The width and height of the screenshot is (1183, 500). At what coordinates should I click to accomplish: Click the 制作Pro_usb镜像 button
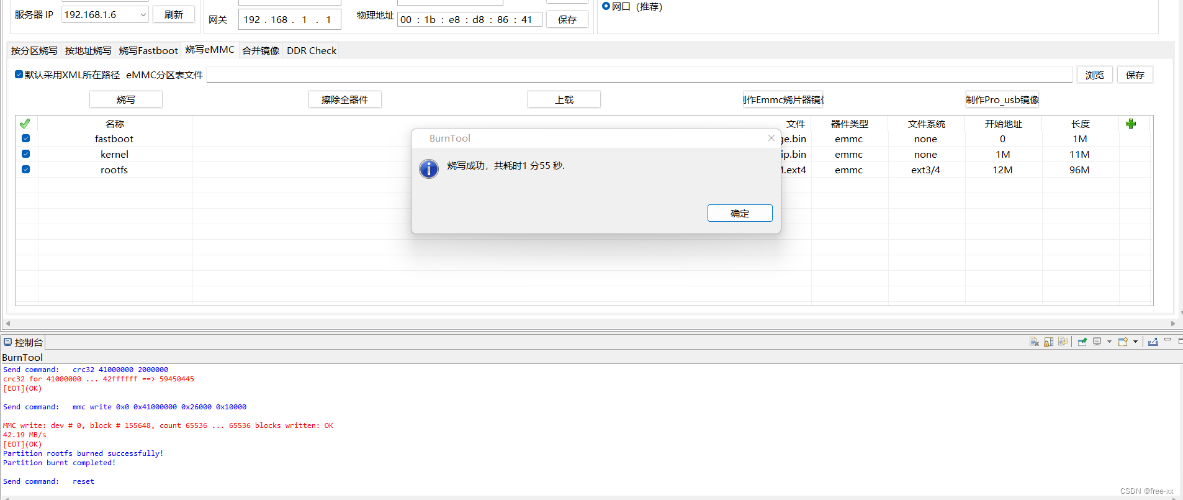click(x=1002, y=99)
